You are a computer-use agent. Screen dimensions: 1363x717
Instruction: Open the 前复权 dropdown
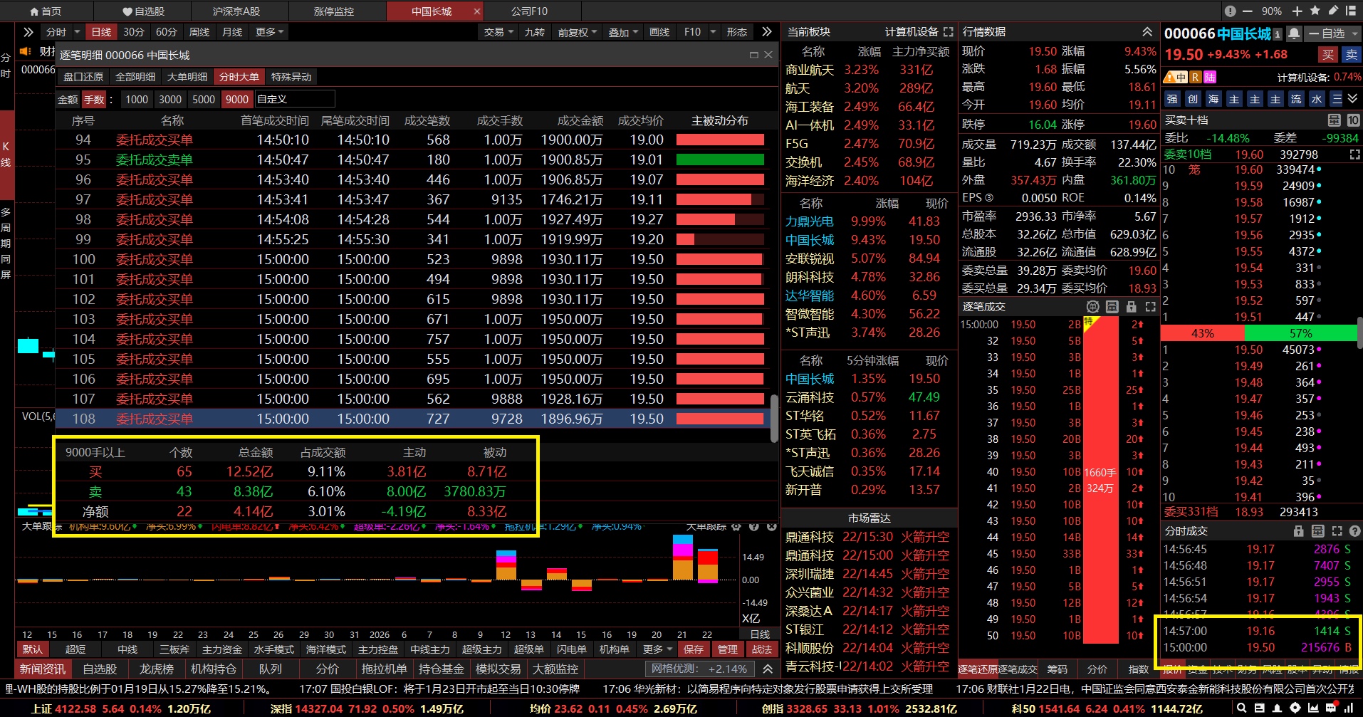tap(577, 32)
